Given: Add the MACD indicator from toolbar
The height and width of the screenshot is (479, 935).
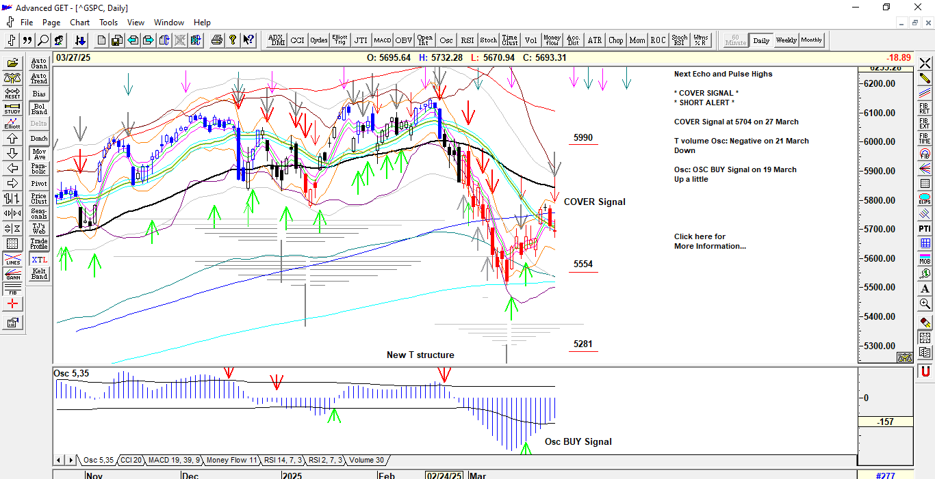Looking at the screenshot, I should pos(382,40).
